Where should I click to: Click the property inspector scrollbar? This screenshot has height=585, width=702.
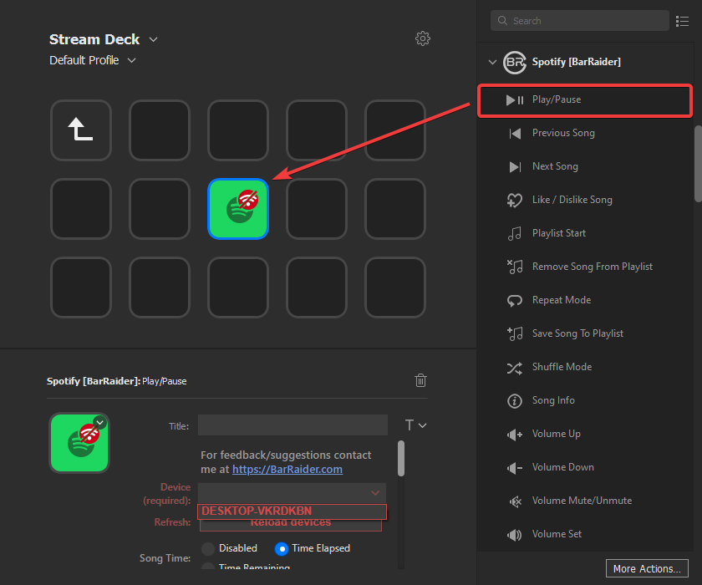pyautogui.click(x=401, y=459)
